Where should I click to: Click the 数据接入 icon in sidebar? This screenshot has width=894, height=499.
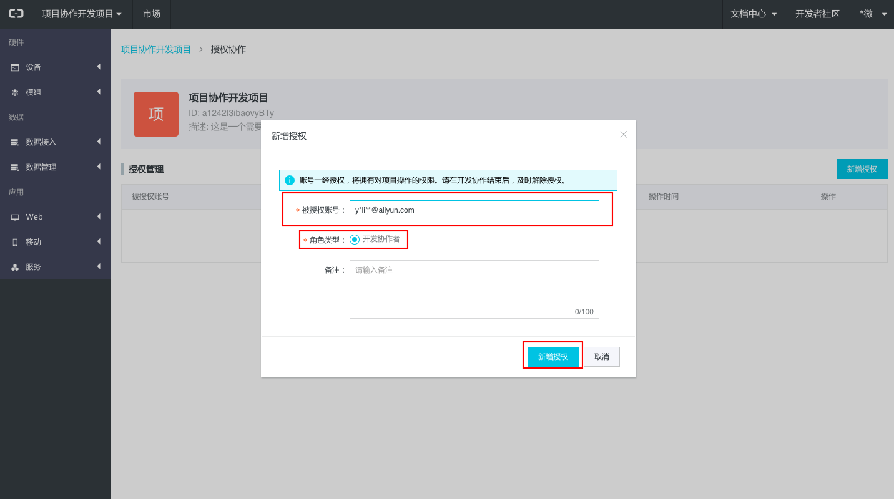[15, 142]
